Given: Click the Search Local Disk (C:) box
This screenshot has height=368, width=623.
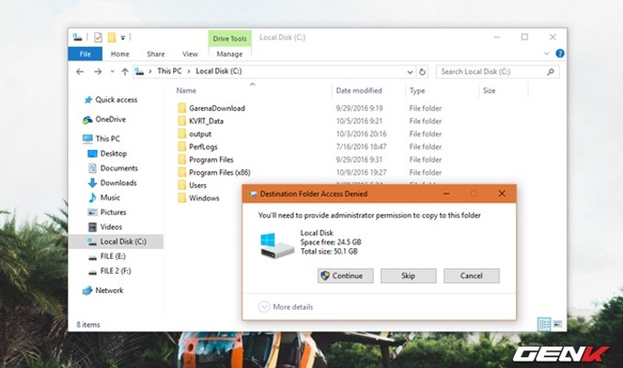Looking at the screenshot, I should pos(493,70).
